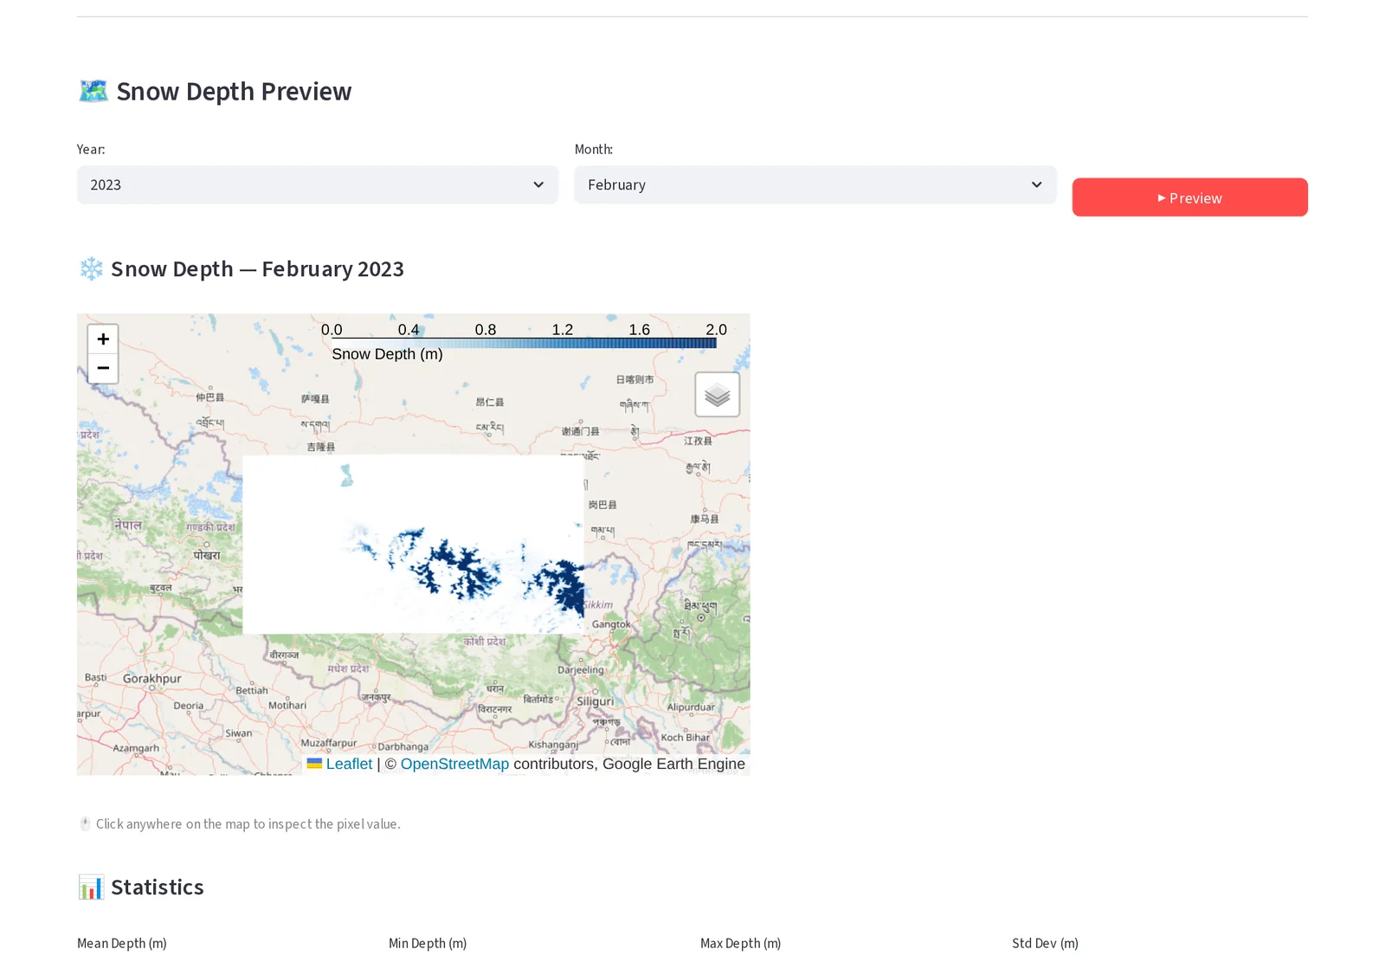Image resolution: width=1385 pixels, height=962 pixels.
Task: Click the Snow Depth color bar legend
Action: (x=524, y=341)
